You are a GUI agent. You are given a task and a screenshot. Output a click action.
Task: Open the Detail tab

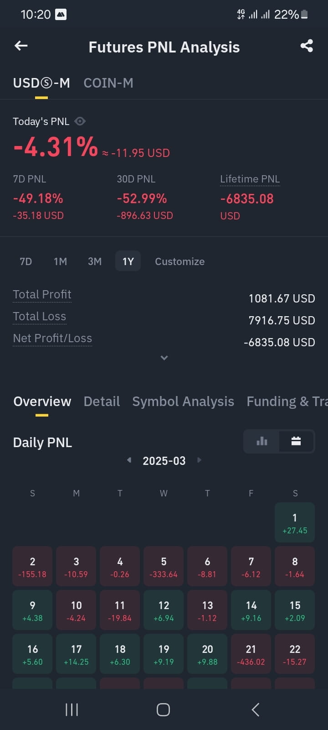click(x=102, y=401)
